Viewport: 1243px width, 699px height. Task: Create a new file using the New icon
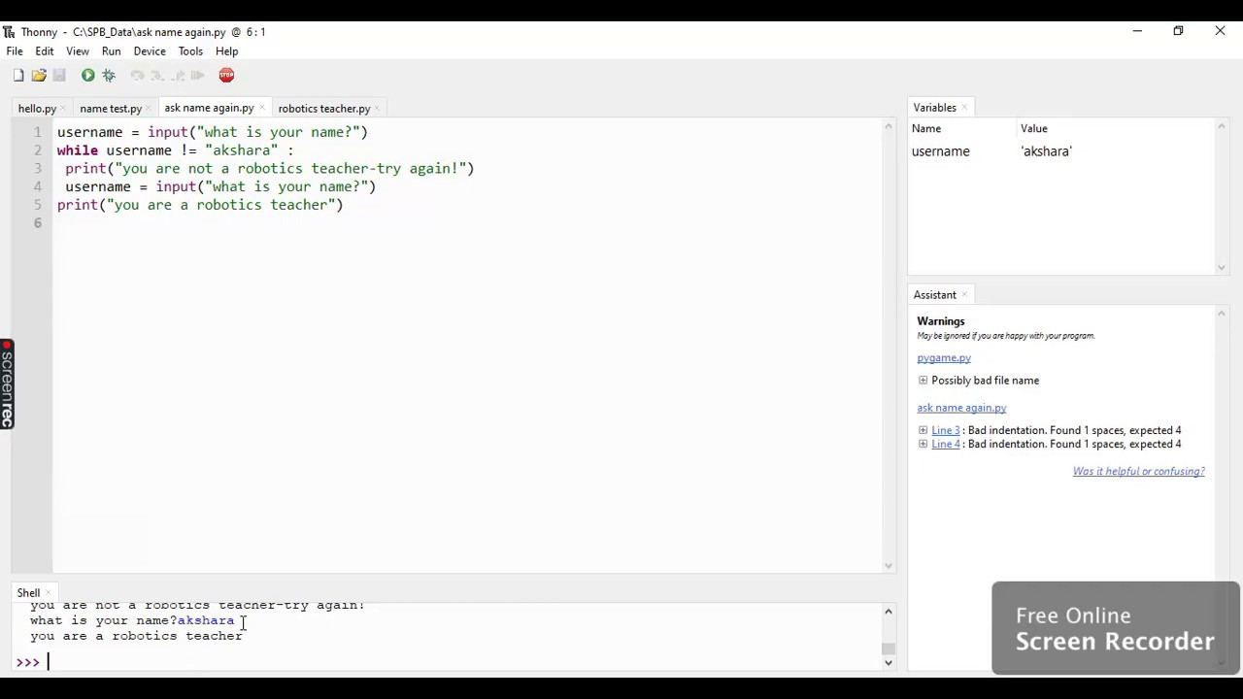17,75
